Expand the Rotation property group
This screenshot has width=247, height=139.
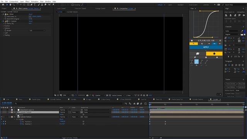click(x=3, y=28)
